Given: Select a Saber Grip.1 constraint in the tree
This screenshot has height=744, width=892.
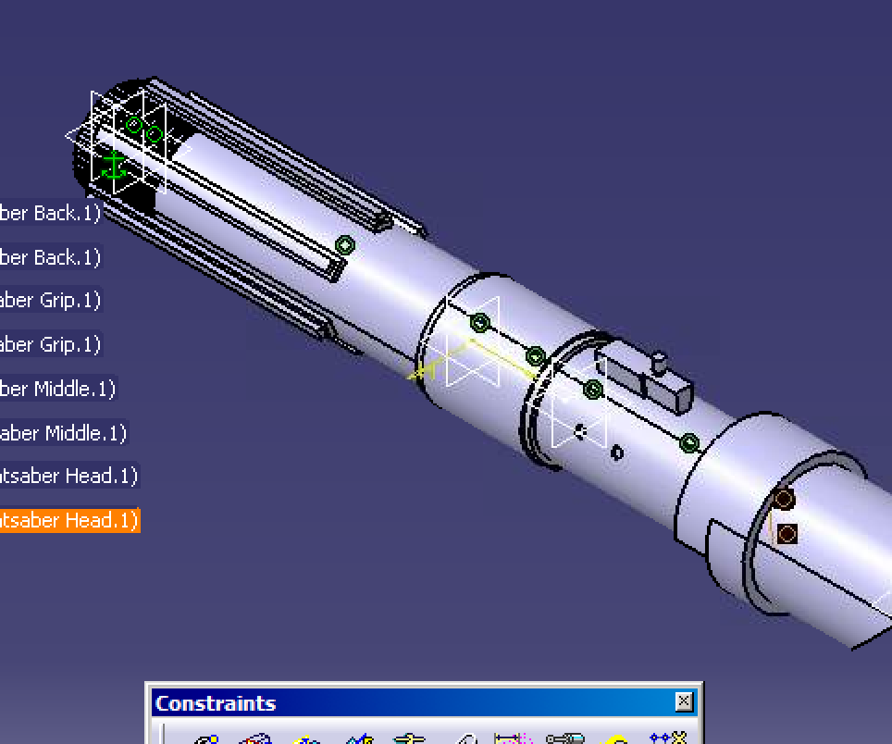Looking at the screenshot, I should 51,300.
